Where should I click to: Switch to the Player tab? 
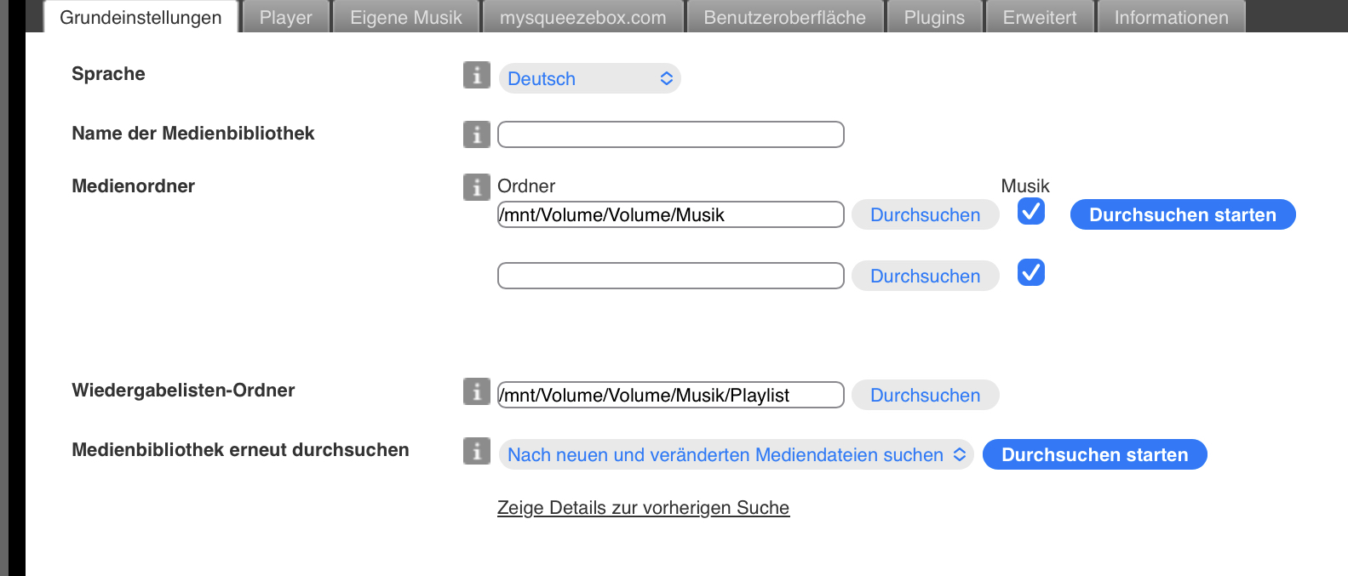pos(285,17)
